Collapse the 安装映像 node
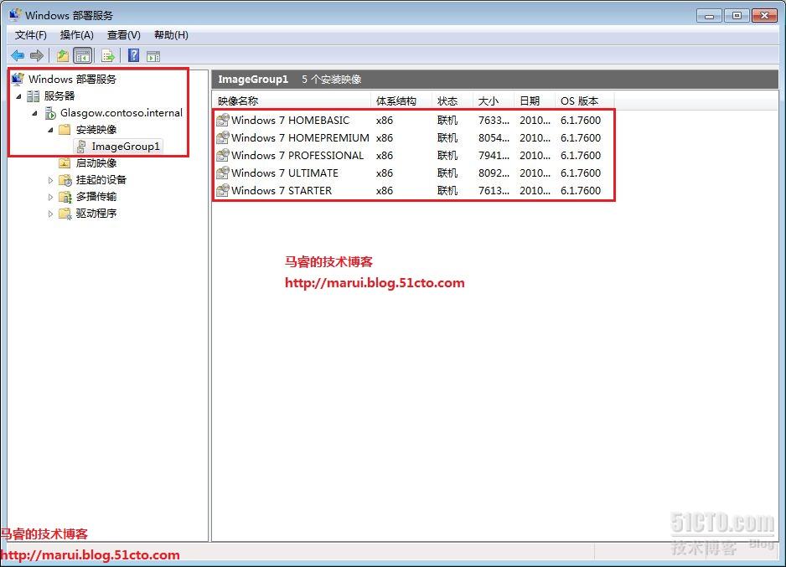This screenshot has width=786, height=567. (50, 130)
